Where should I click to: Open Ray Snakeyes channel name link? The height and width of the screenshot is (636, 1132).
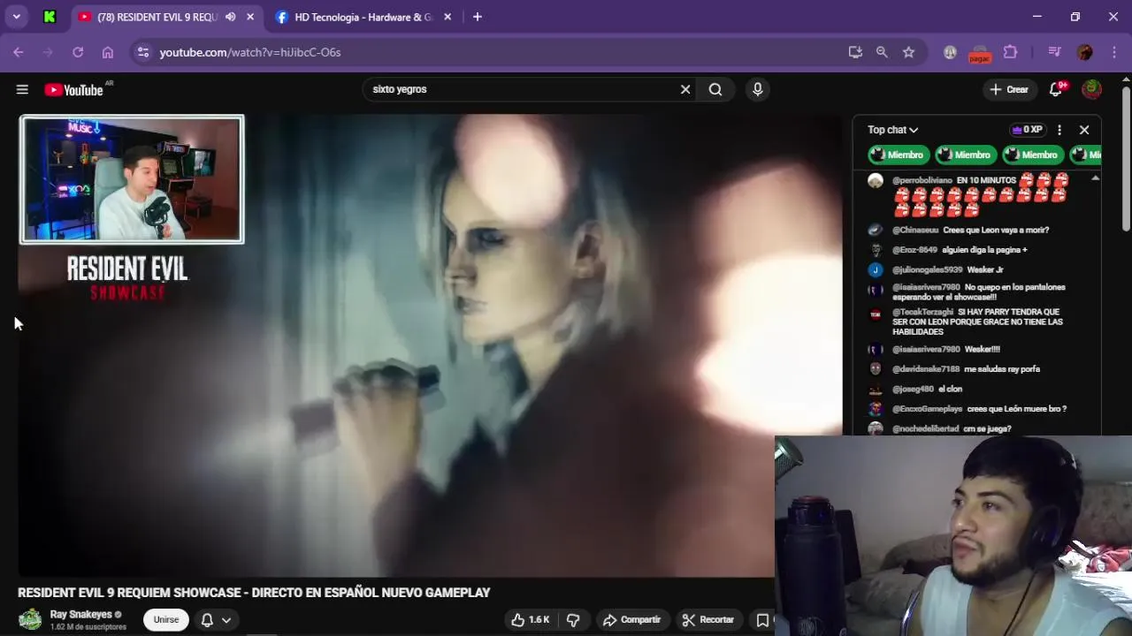click(x=81, y=615)
